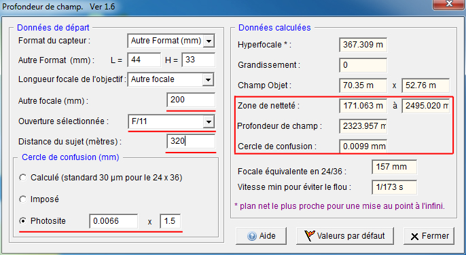Screen dimensions: 466x255
Task: Expand the Longueur focale dropdown arrow
Action: pyautogui.click(x=208, y=79)
